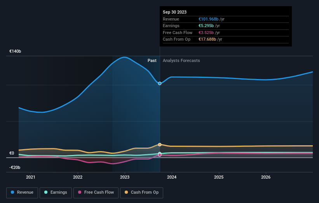Click the 2022 x-axis label
The image size is (319, 203).
(78, 177)
